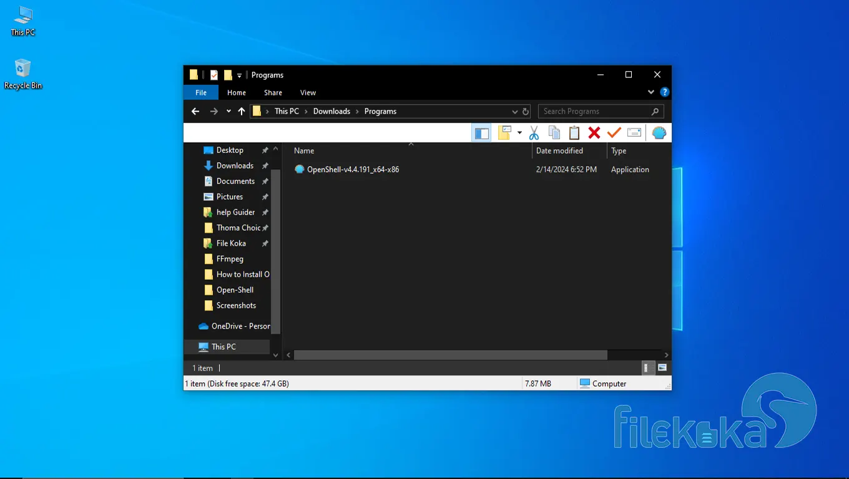Open the View ribbon tab
The width and height of the screenshot is (849, 479).
pyautogui.click(x=308, y=92)
